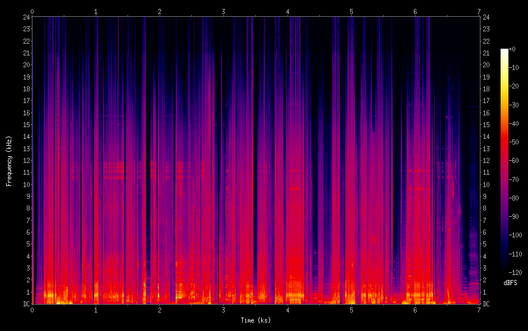Click the dBFS label below the color scale
528x331 pixels.
point(511,283)
